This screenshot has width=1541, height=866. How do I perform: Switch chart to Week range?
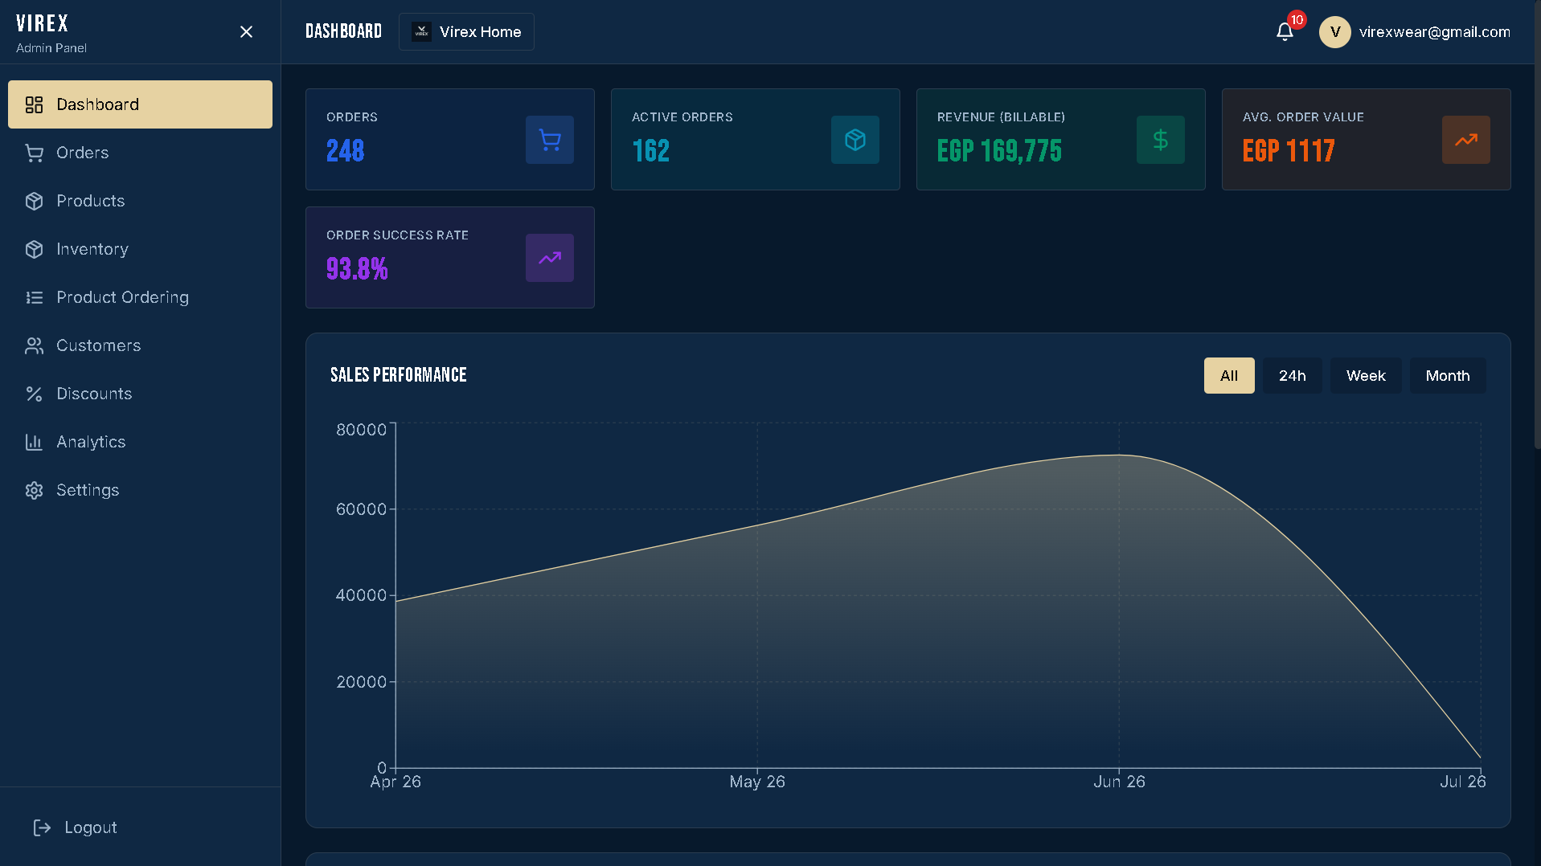(x=1366, y=375)
